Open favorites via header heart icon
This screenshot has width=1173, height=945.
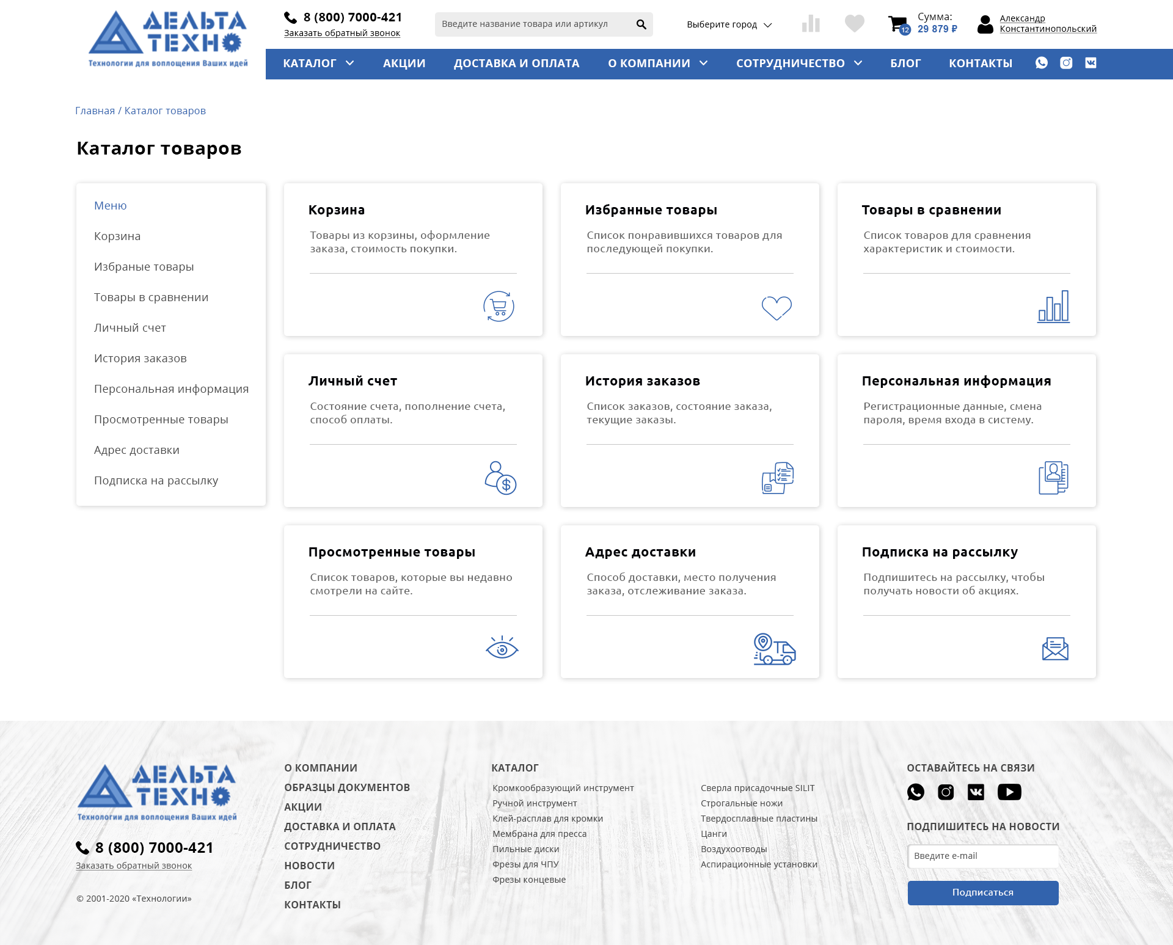click(x=854, y=24)
